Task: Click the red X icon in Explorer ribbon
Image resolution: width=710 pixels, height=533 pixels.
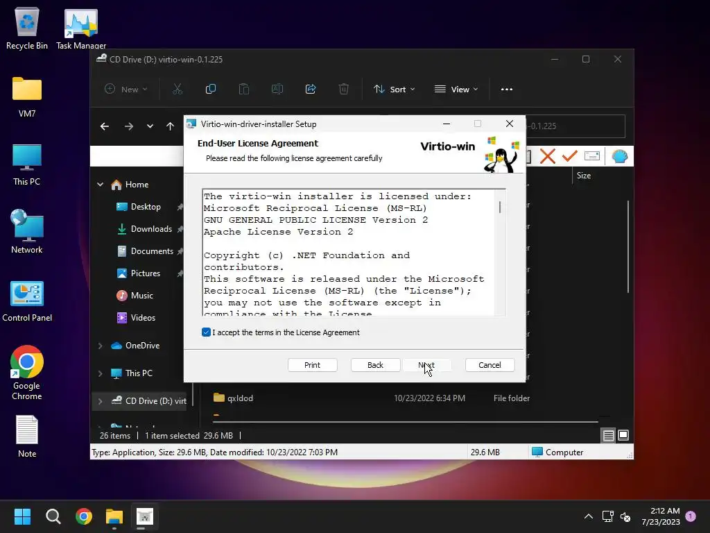Action: pyautogui.click(x=548, y=156)
